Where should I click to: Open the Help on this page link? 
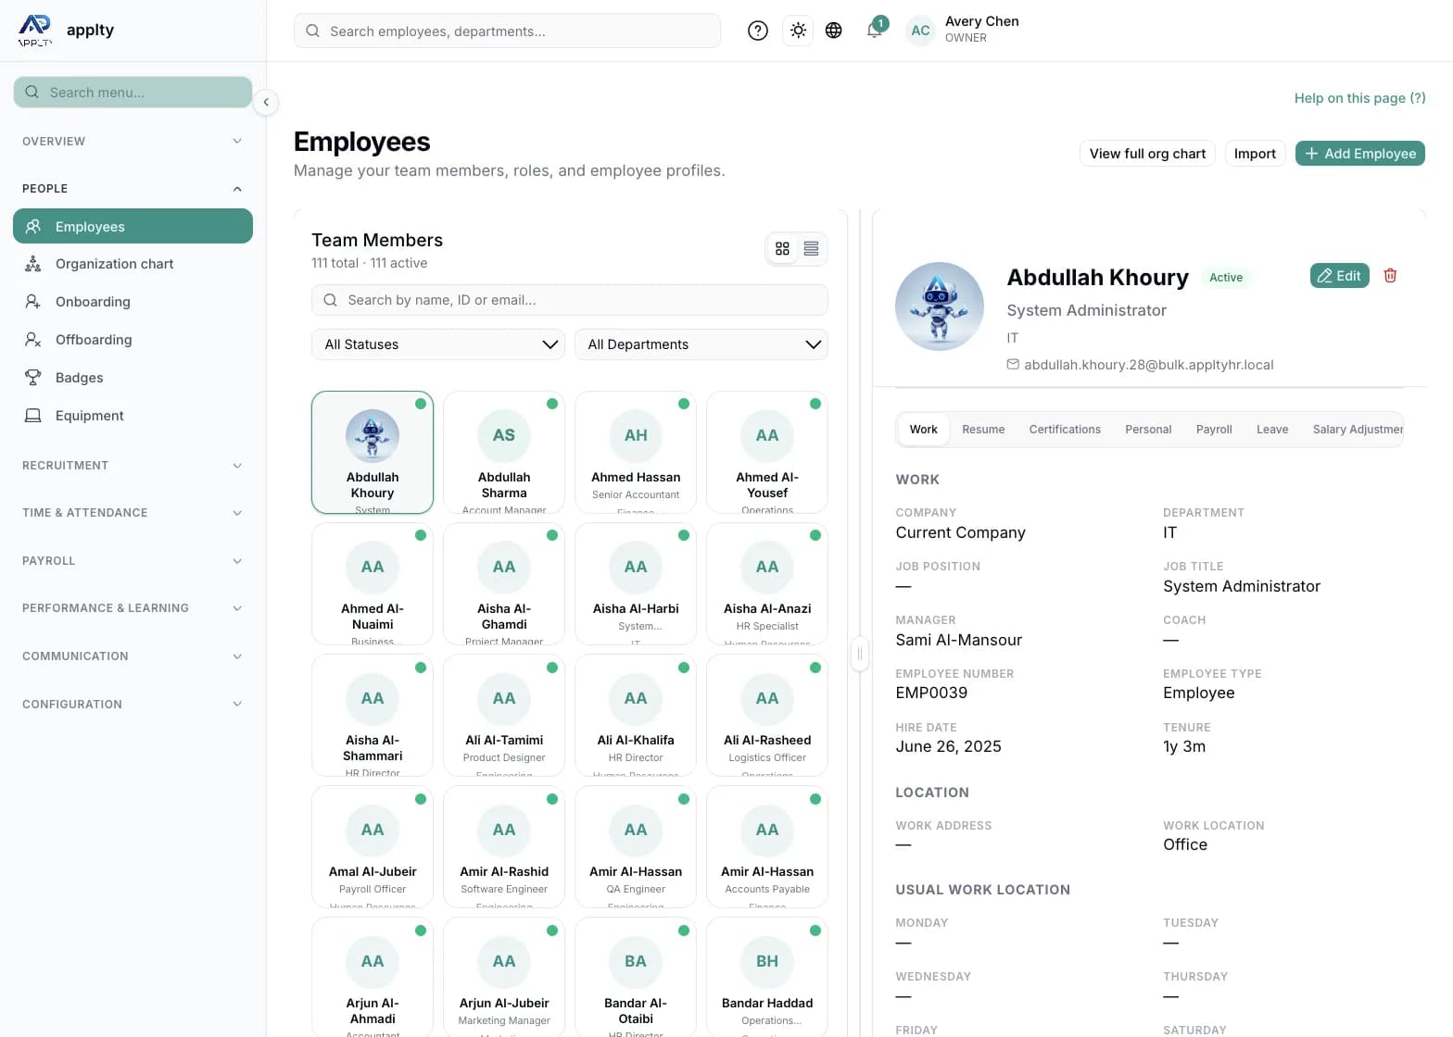click(1359, 98)
